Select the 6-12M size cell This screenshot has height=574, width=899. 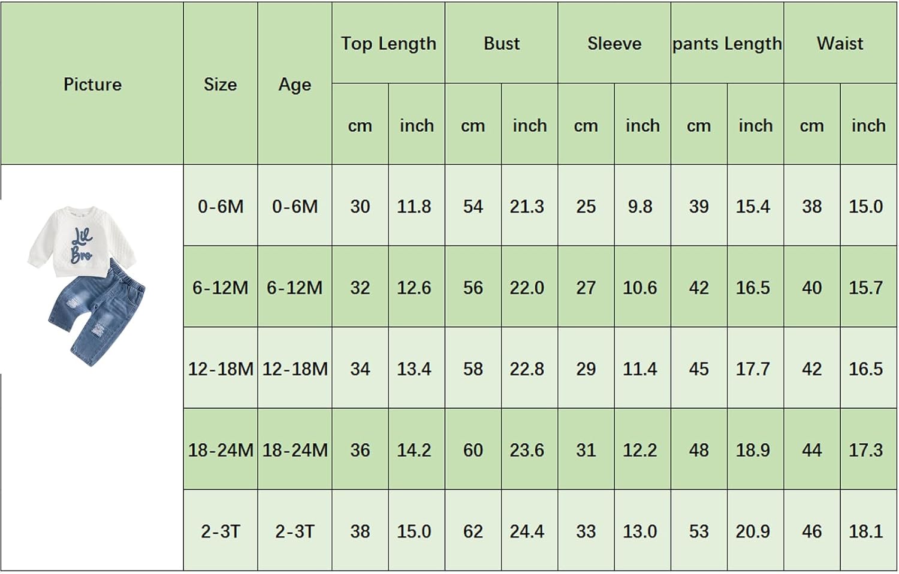(x=221, y=287)
